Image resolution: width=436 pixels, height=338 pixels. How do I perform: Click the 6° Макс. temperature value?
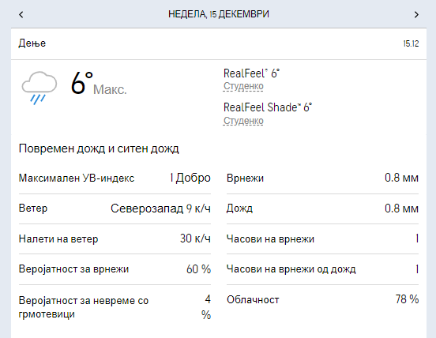pos(99,84)
